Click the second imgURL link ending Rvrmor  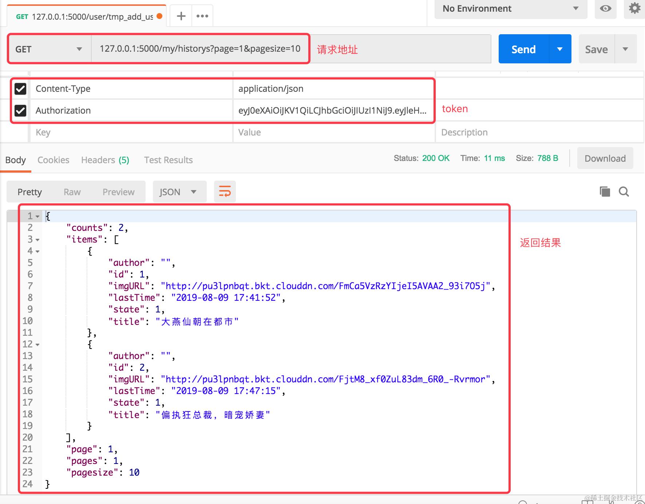325,379
